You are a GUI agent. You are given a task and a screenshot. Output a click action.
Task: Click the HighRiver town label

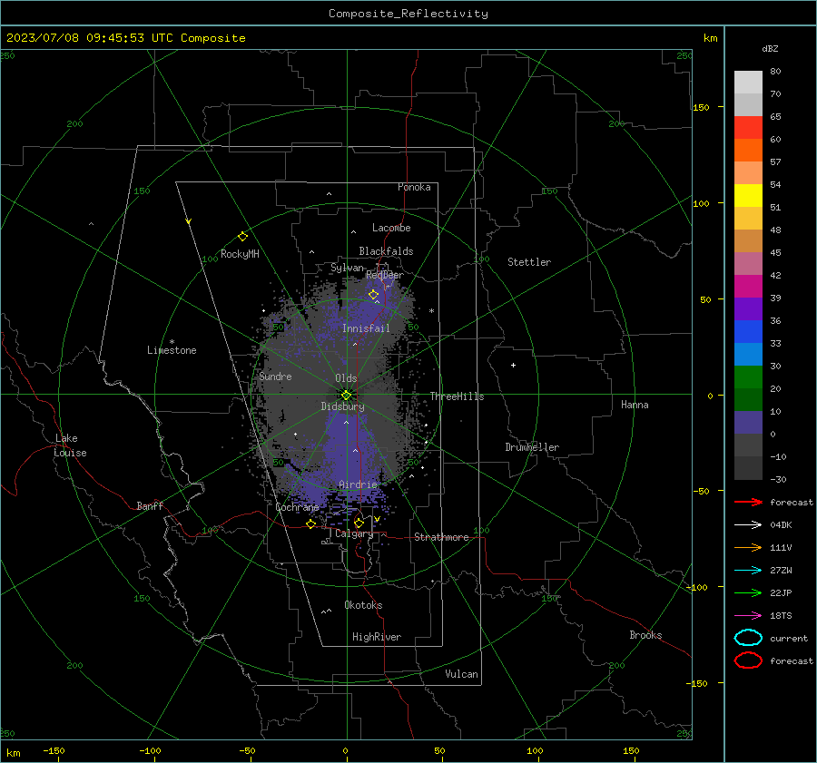pyautogui.click(x=377, y=637)
